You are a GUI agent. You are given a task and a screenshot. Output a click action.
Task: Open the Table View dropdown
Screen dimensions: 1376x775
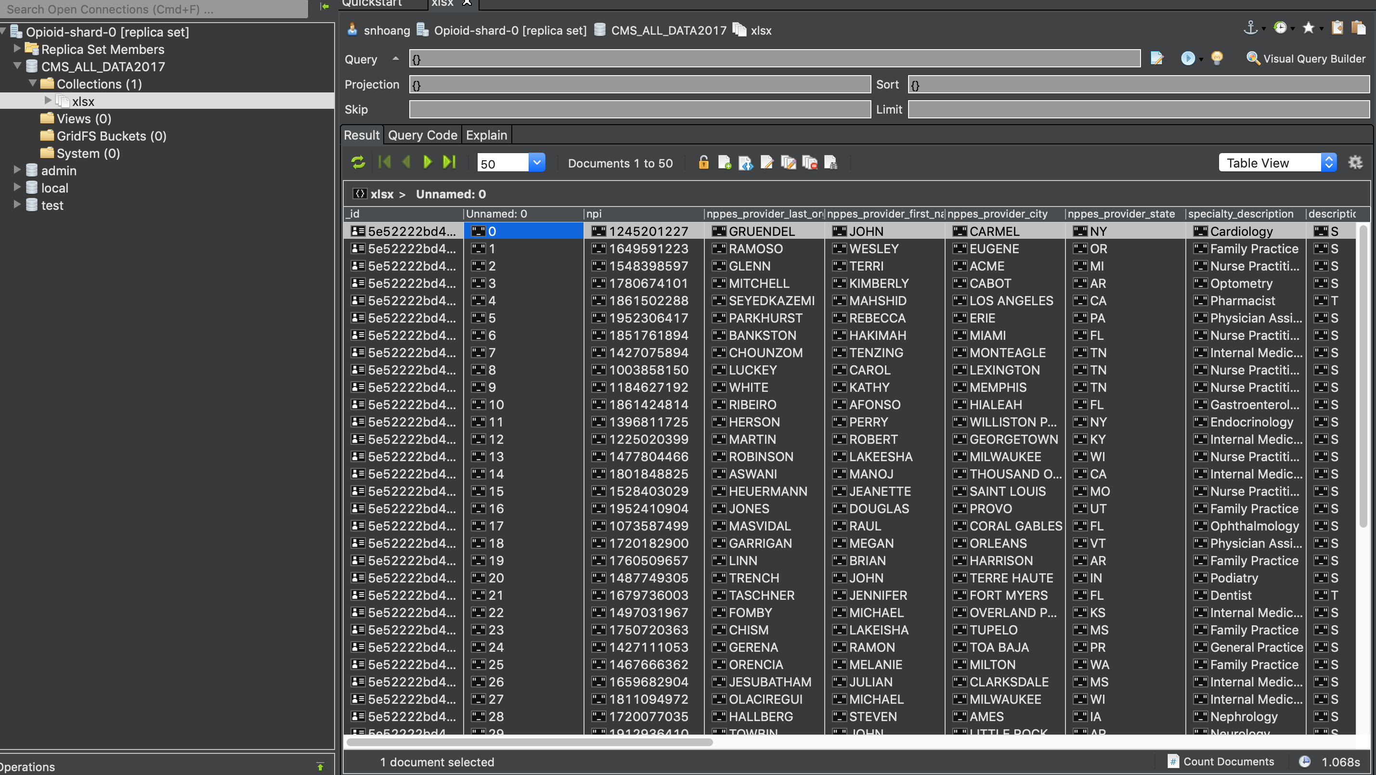click(1277, 163)
